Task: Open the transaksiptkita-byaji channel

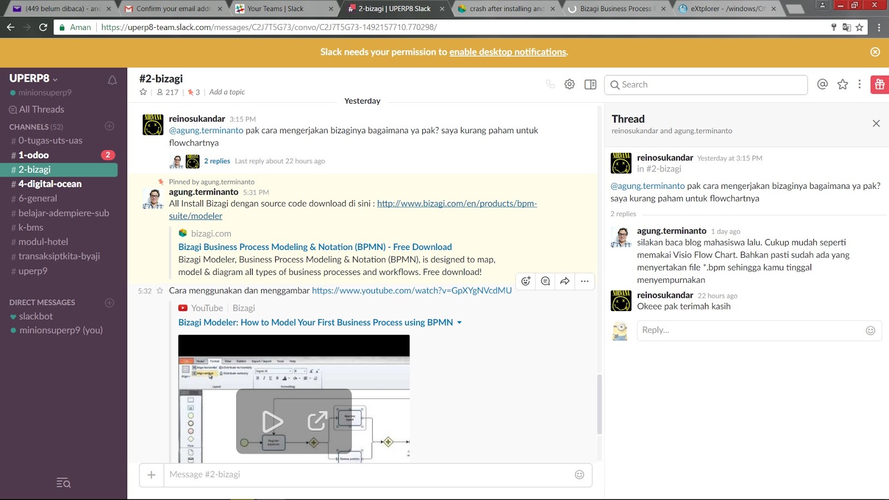Action: click(x=59, y=256)
